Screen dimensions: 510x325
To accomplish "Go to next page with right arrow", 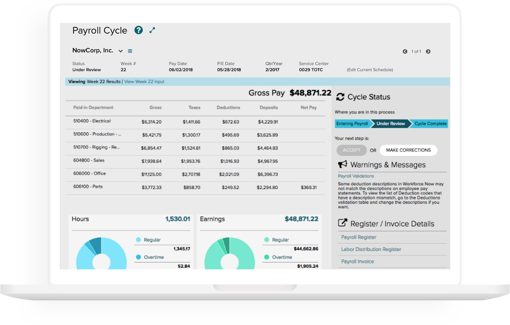I will coord(428,51).
